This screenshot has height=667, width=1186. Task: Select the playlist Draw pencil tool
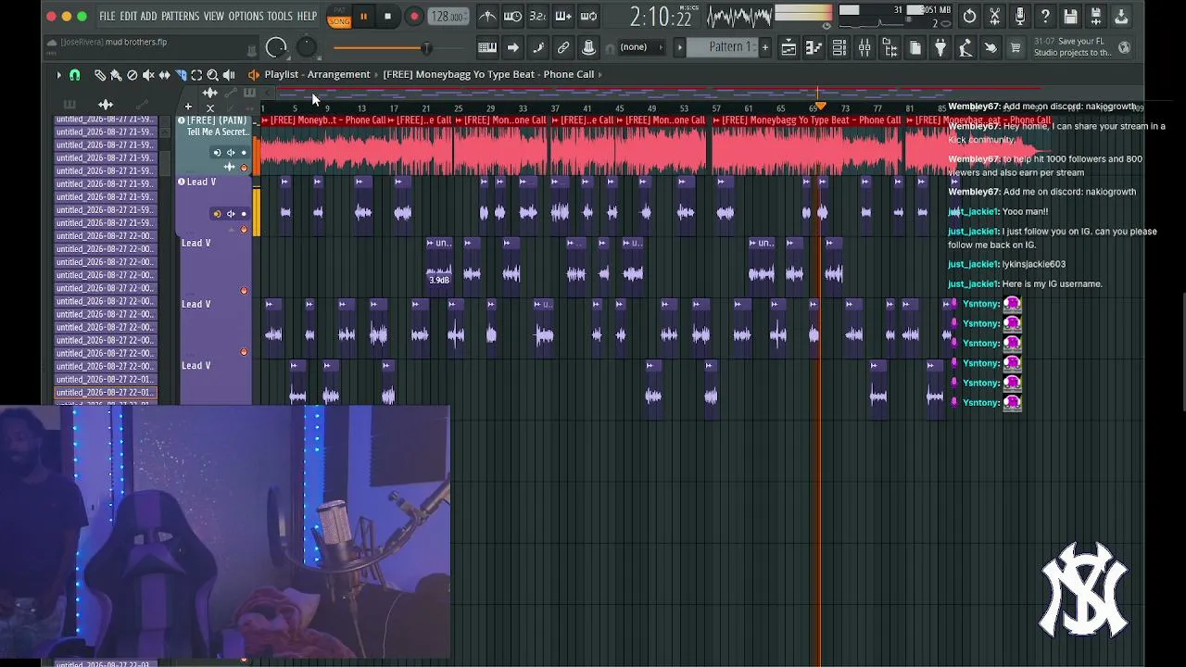click(x=100, y=75)
